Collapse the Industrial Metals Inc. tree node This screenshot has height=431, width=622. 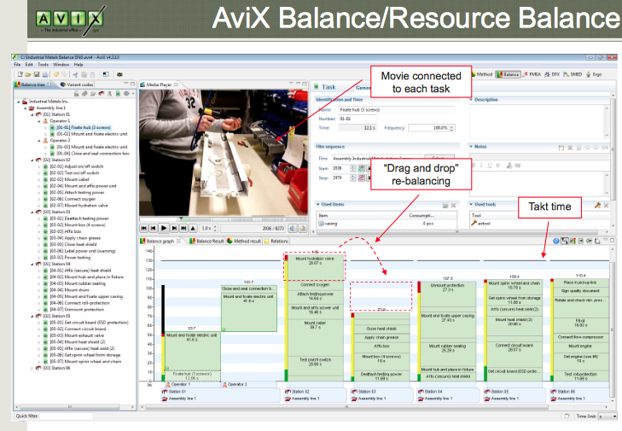[18, 102]
